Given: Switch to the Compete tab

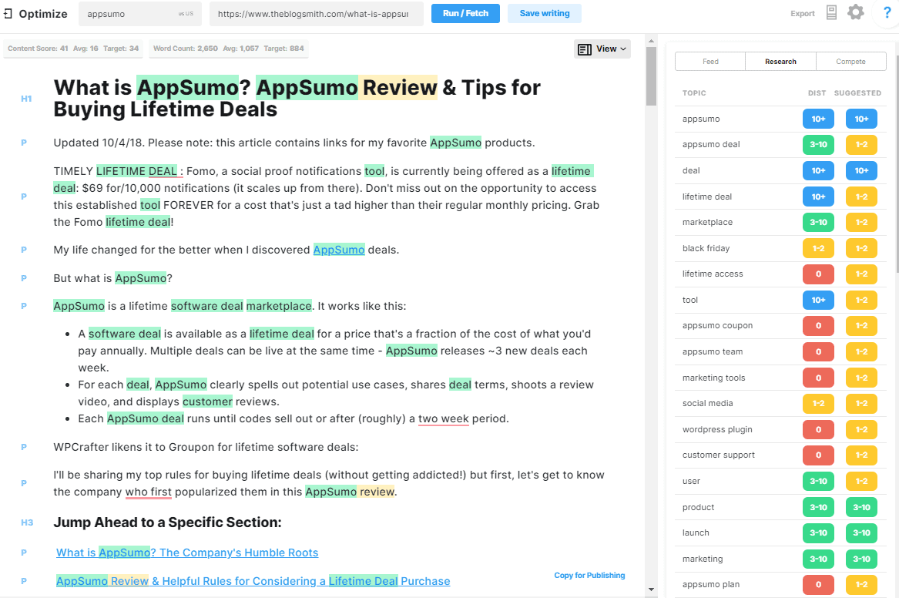Looking at the screenshot, I should click(x=850, y=62).
